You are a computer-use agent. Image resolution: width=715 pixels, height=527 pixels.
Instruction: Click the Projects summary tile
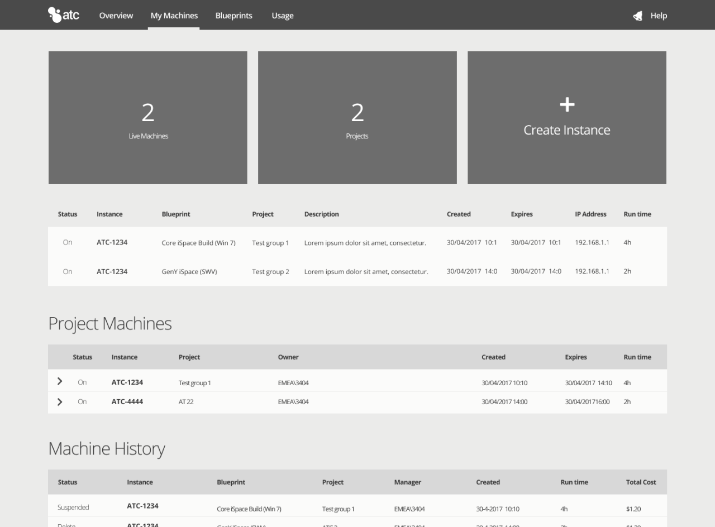357,118
